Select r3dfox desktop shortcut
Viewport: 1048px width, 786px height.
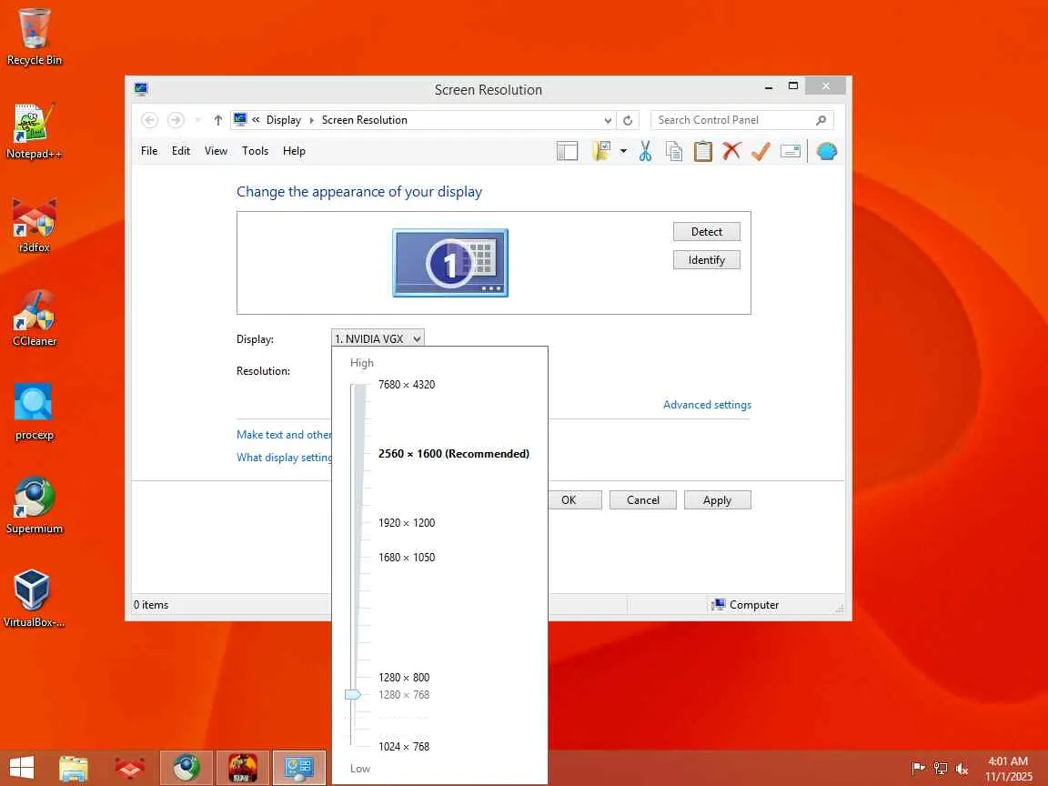point(34,225)
